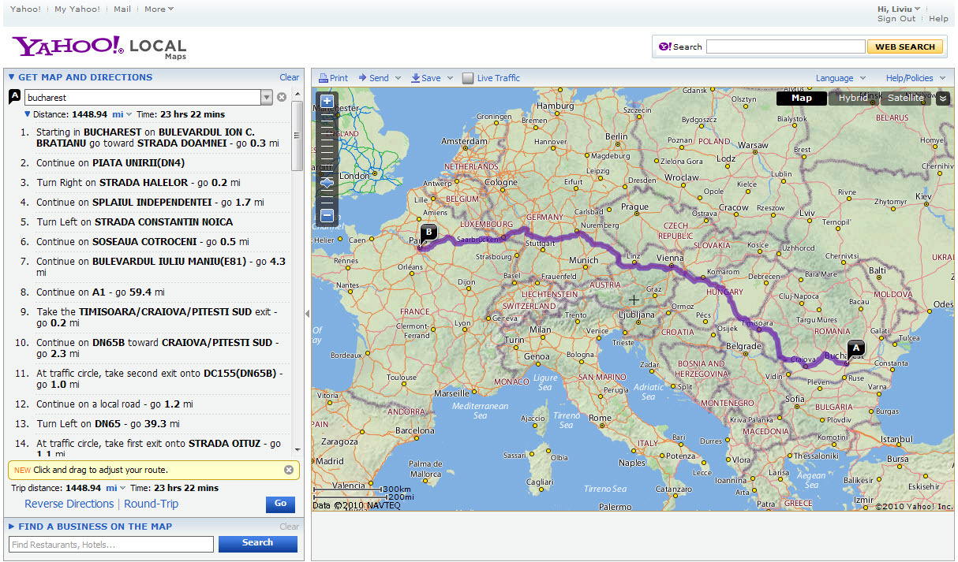
Task: Click the Find Restaurants, Hotels input field
Action: [x=111, y=544]
